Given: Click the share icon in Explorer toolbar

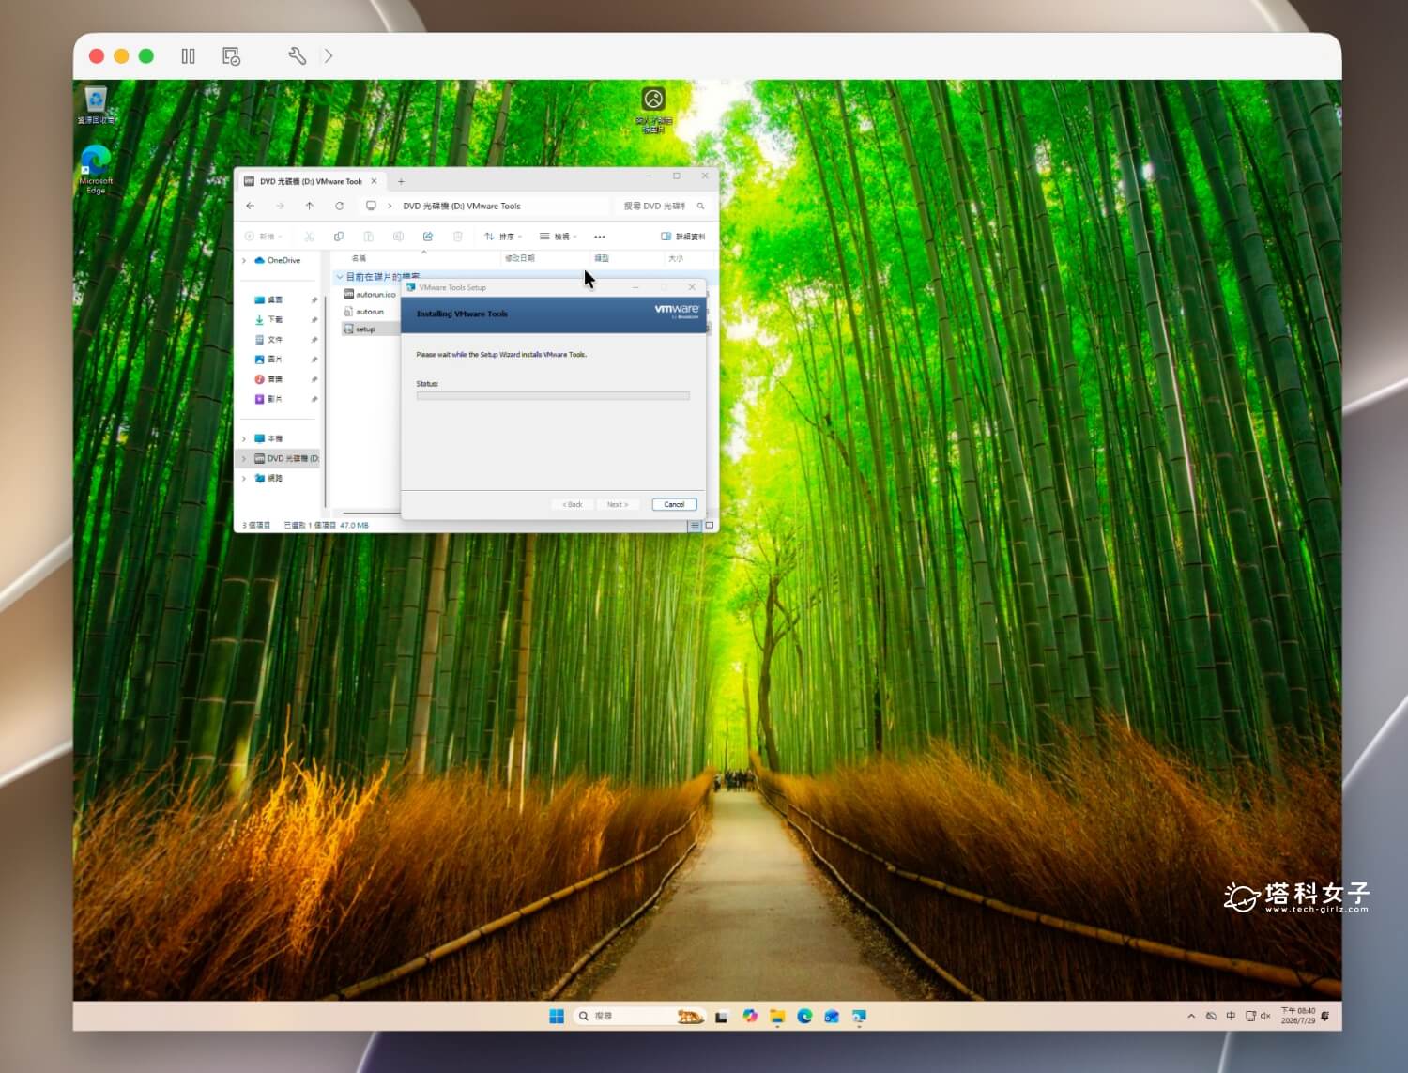Looking at the screenshot, I should point(428,237).
